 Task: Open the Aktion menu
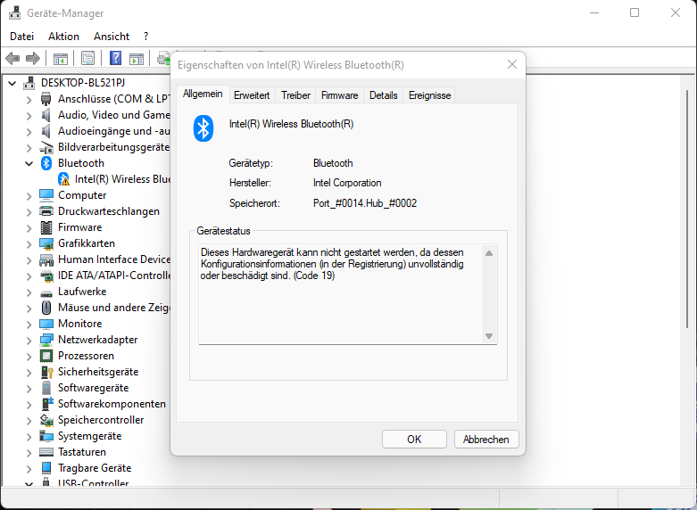coord(63,37)
